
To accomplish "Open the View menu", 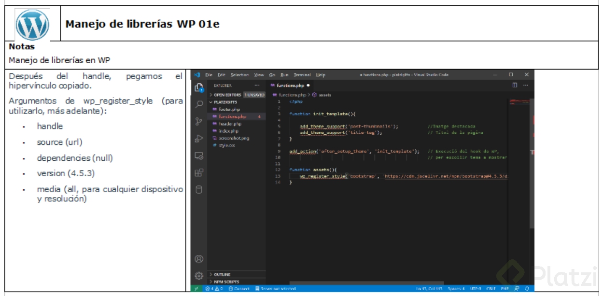I will pos(259,75).
